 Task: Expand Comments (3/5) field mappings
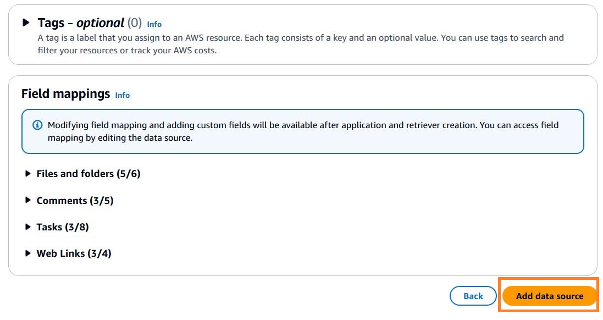pyautogui.click(x=27, y=200)
